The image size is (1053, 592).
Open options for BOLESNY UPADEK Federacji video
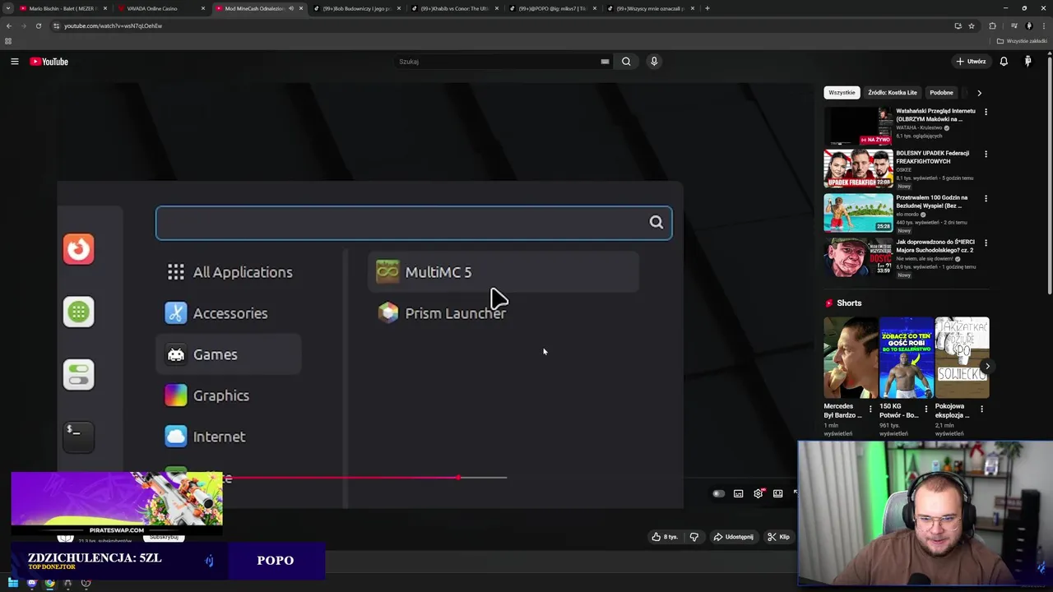coord(986,154)
